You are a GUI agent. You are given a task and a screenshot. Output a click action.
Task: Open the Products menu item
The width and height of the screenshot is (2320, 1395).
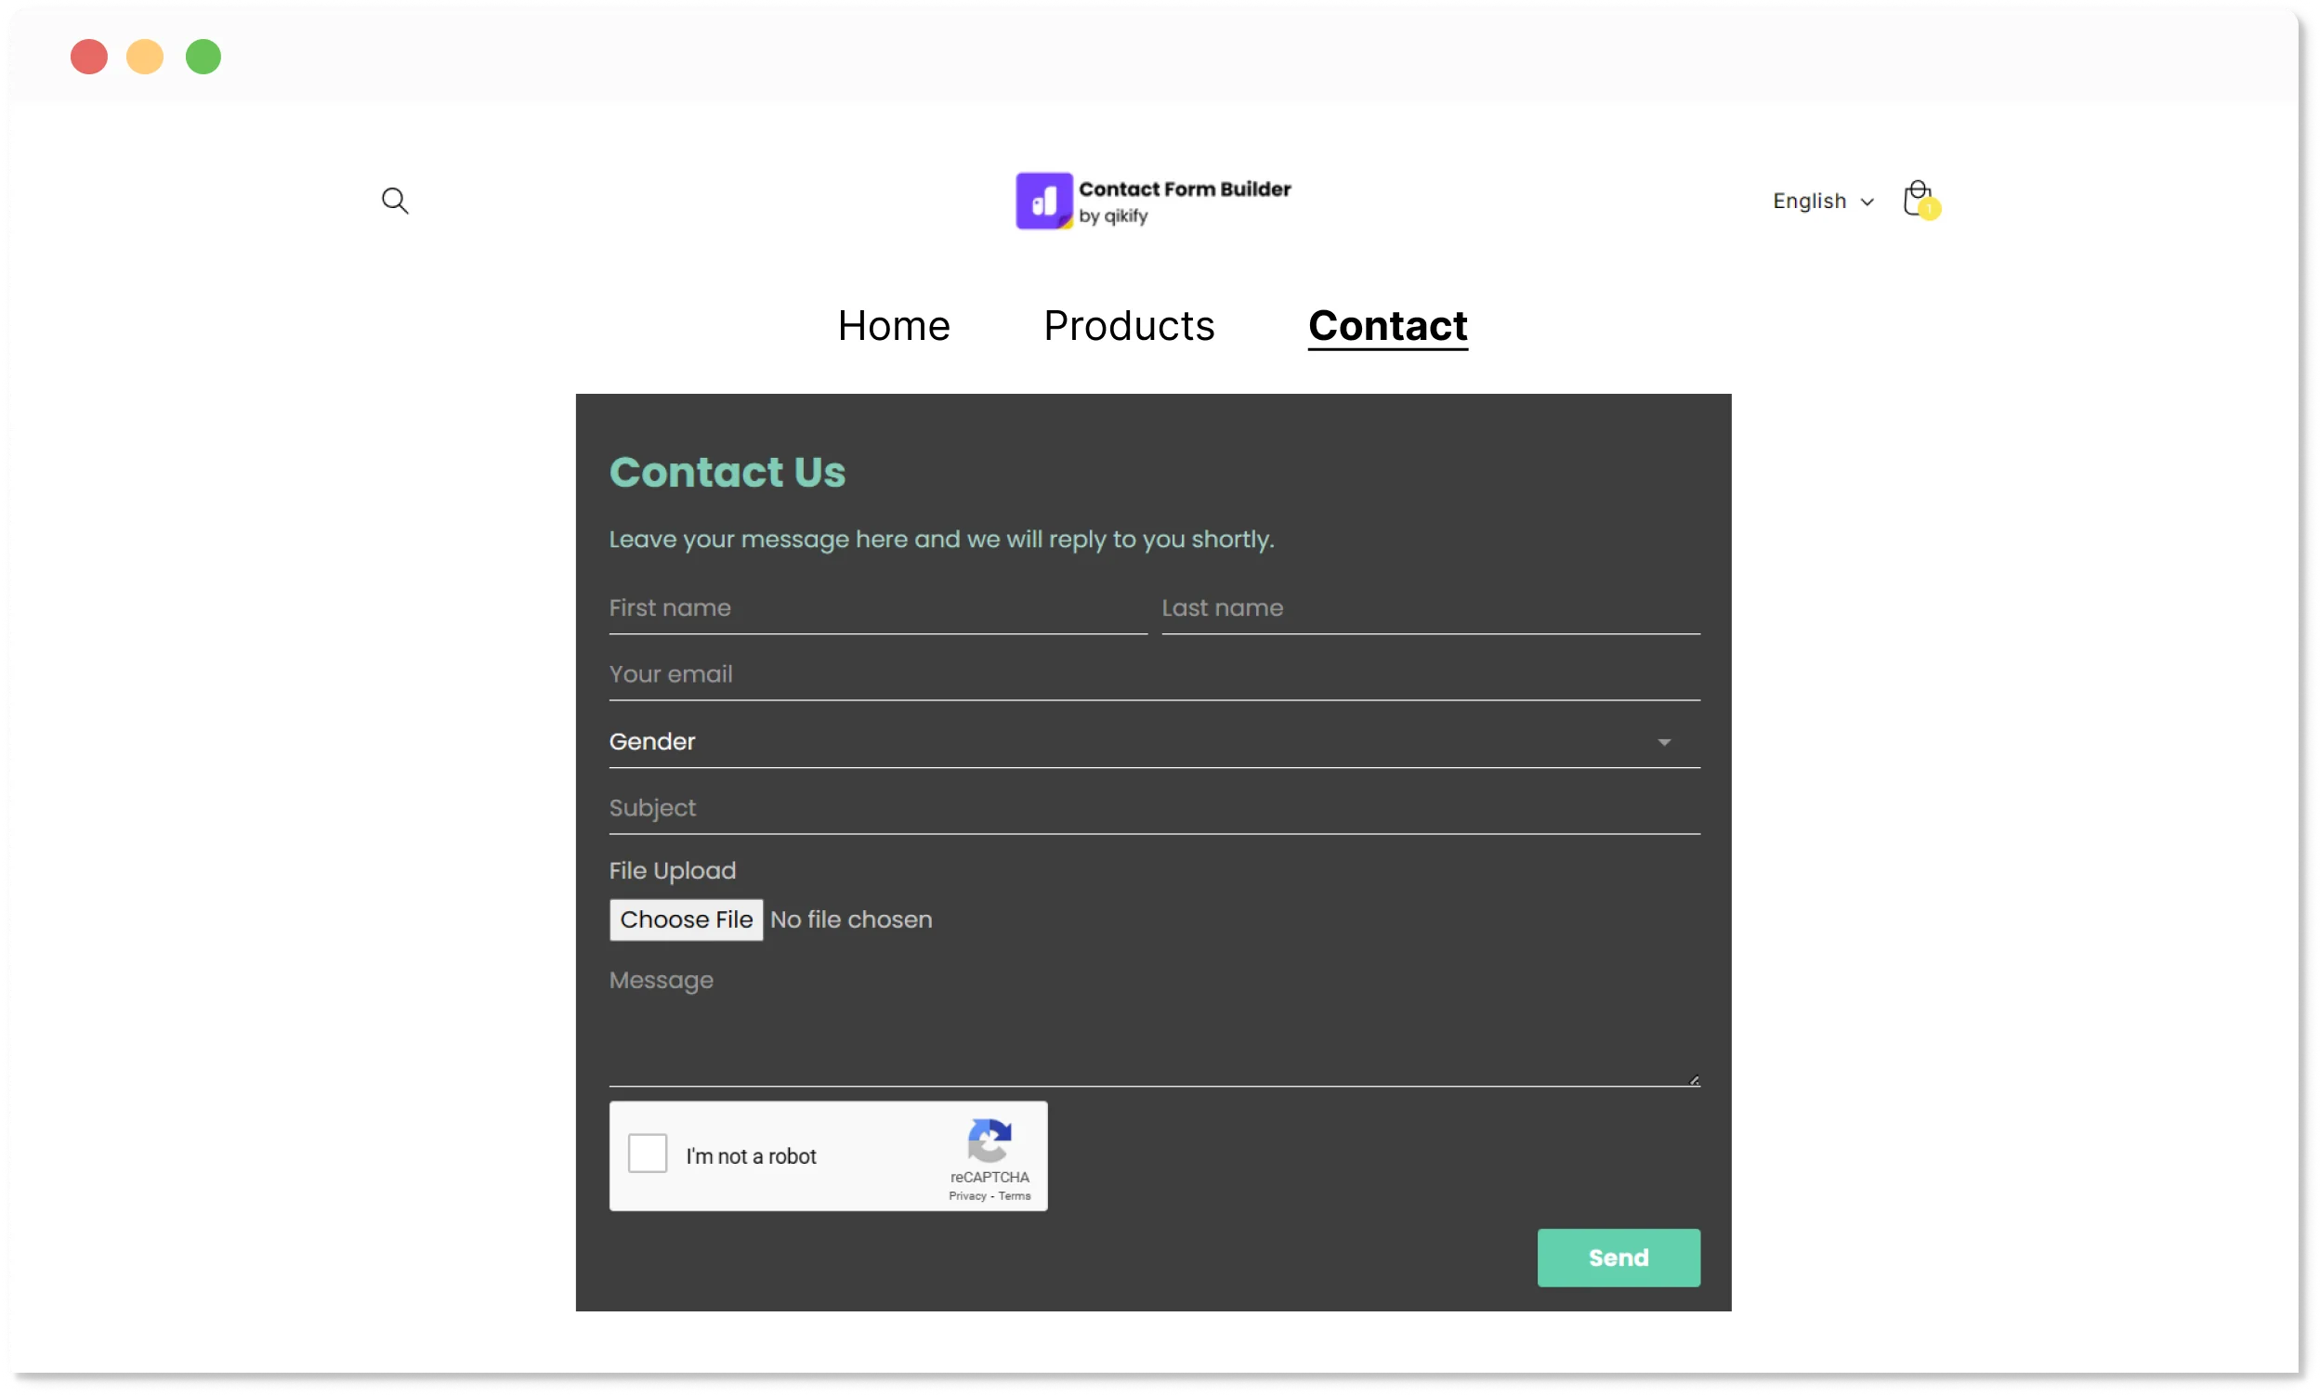pos(1129,326)
